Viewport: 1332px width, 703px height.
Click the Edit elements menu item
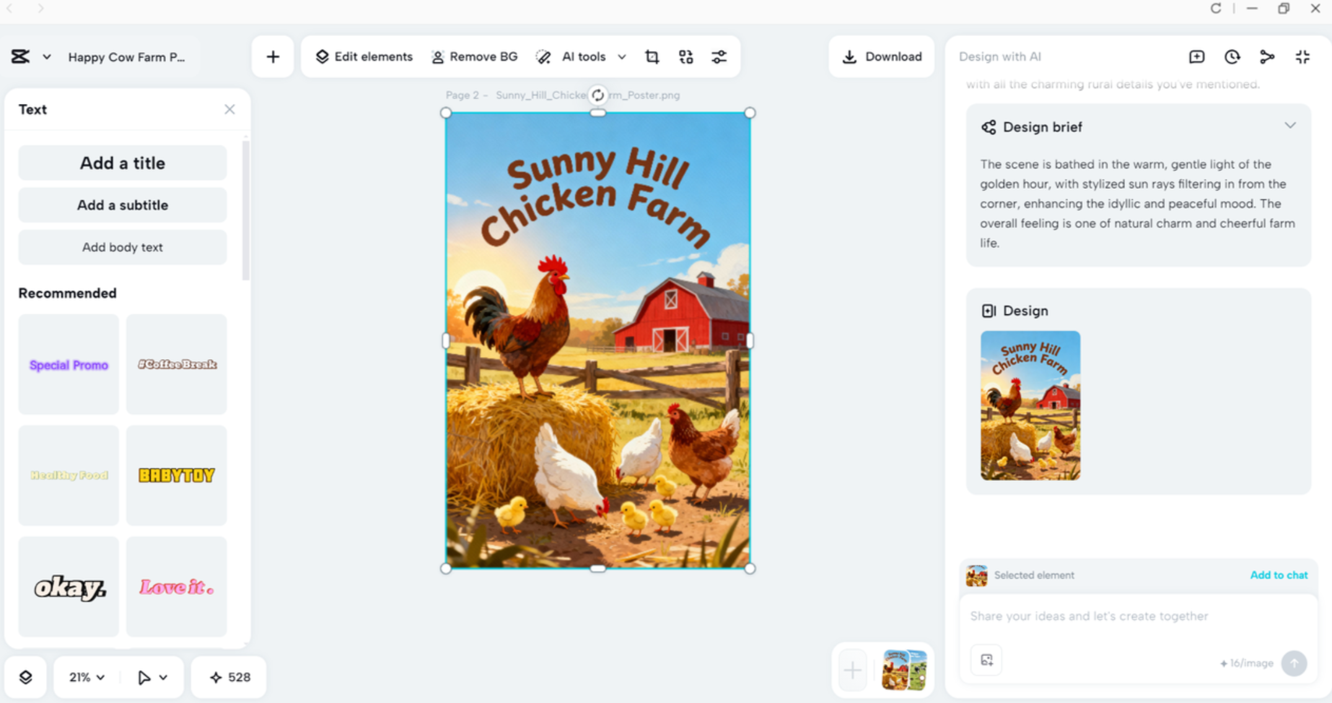[x=364, y=56]
